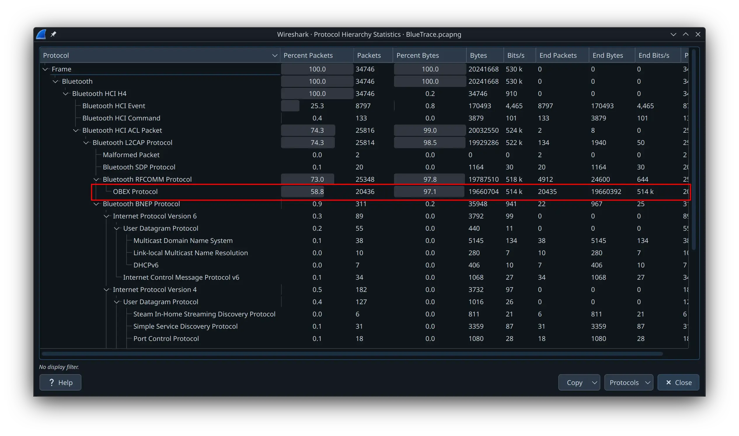Collapse Internet Protocol Version 6 node
This screenshot has width=739, height=436.
(x=107, y=216)
